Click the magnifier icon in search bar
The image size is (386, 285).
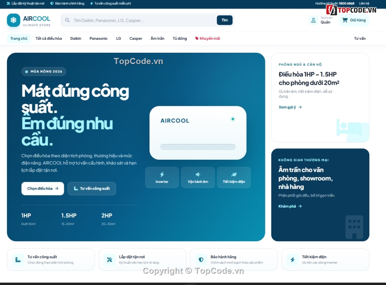click(x=67, y=20)
